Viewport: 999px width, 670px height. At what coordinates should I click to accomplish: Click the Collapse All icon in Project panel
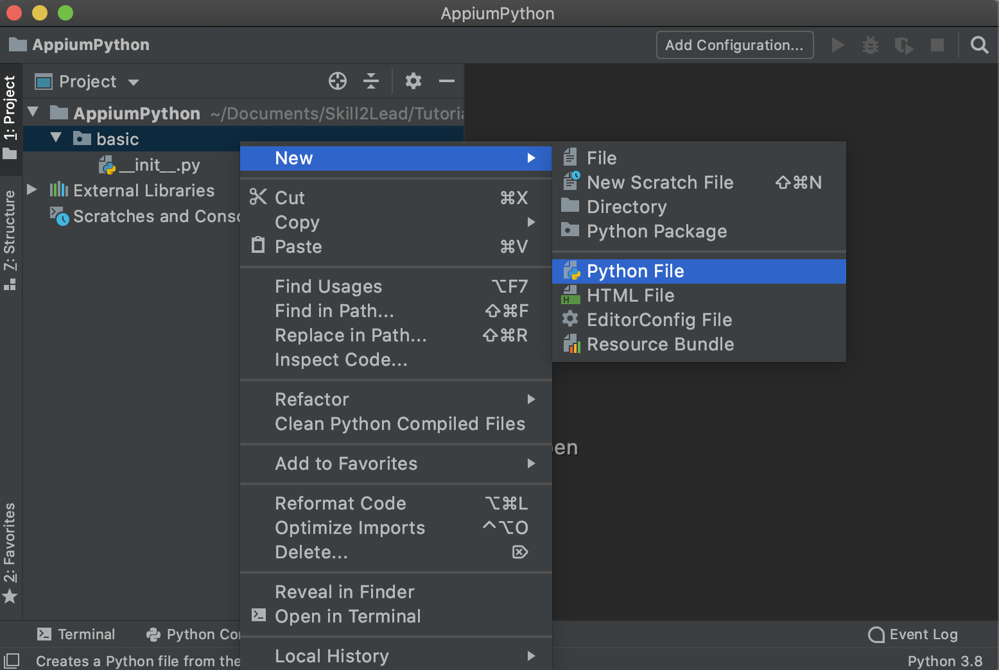(371, 81)
